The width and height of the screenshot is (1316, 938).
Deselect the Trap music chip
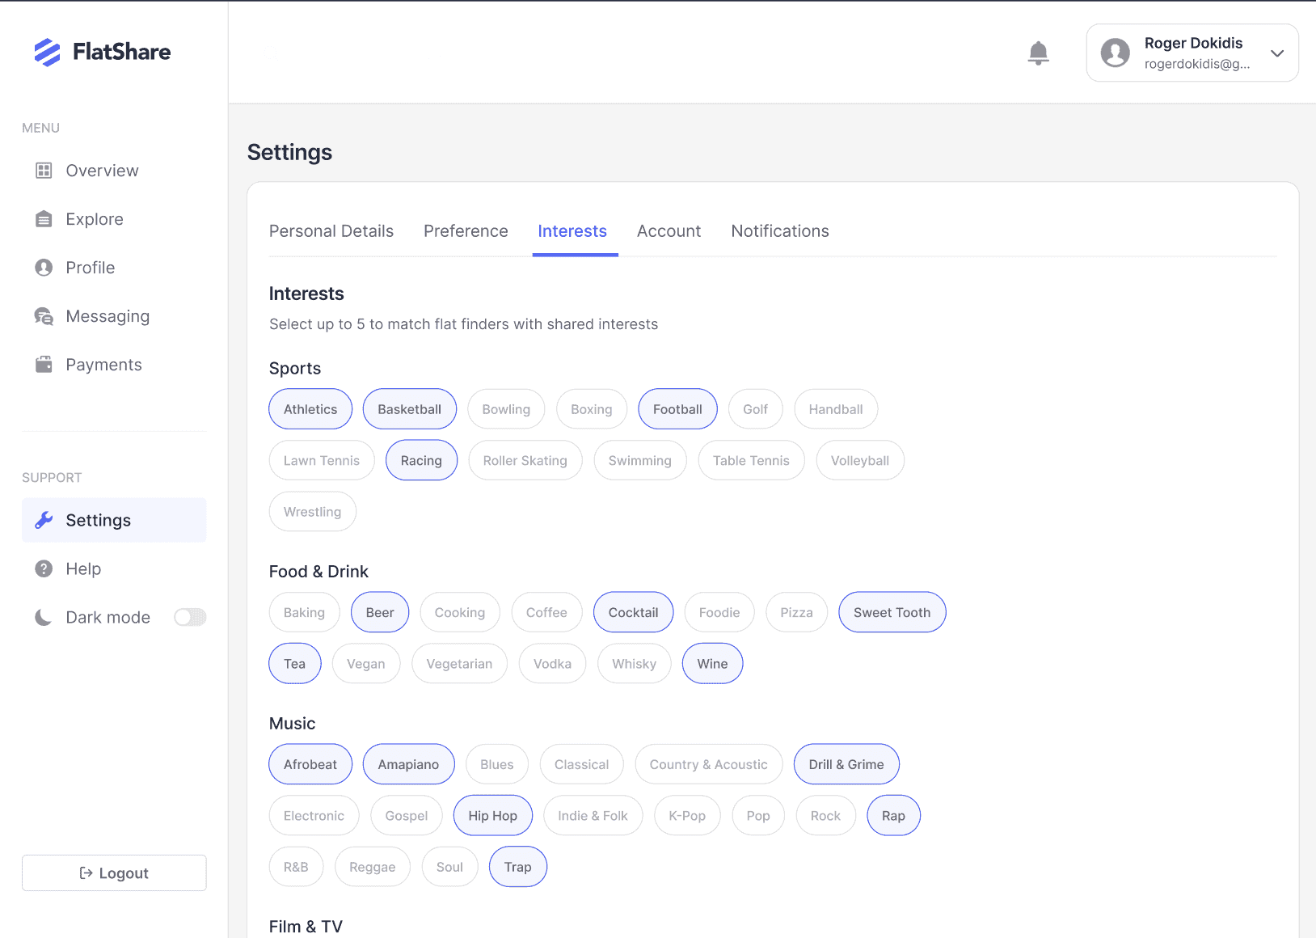pyautogui.click(x=518, y=867)
